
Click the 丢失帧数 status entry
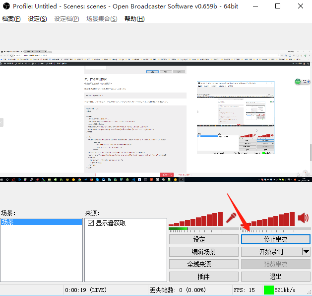point(178,290)
